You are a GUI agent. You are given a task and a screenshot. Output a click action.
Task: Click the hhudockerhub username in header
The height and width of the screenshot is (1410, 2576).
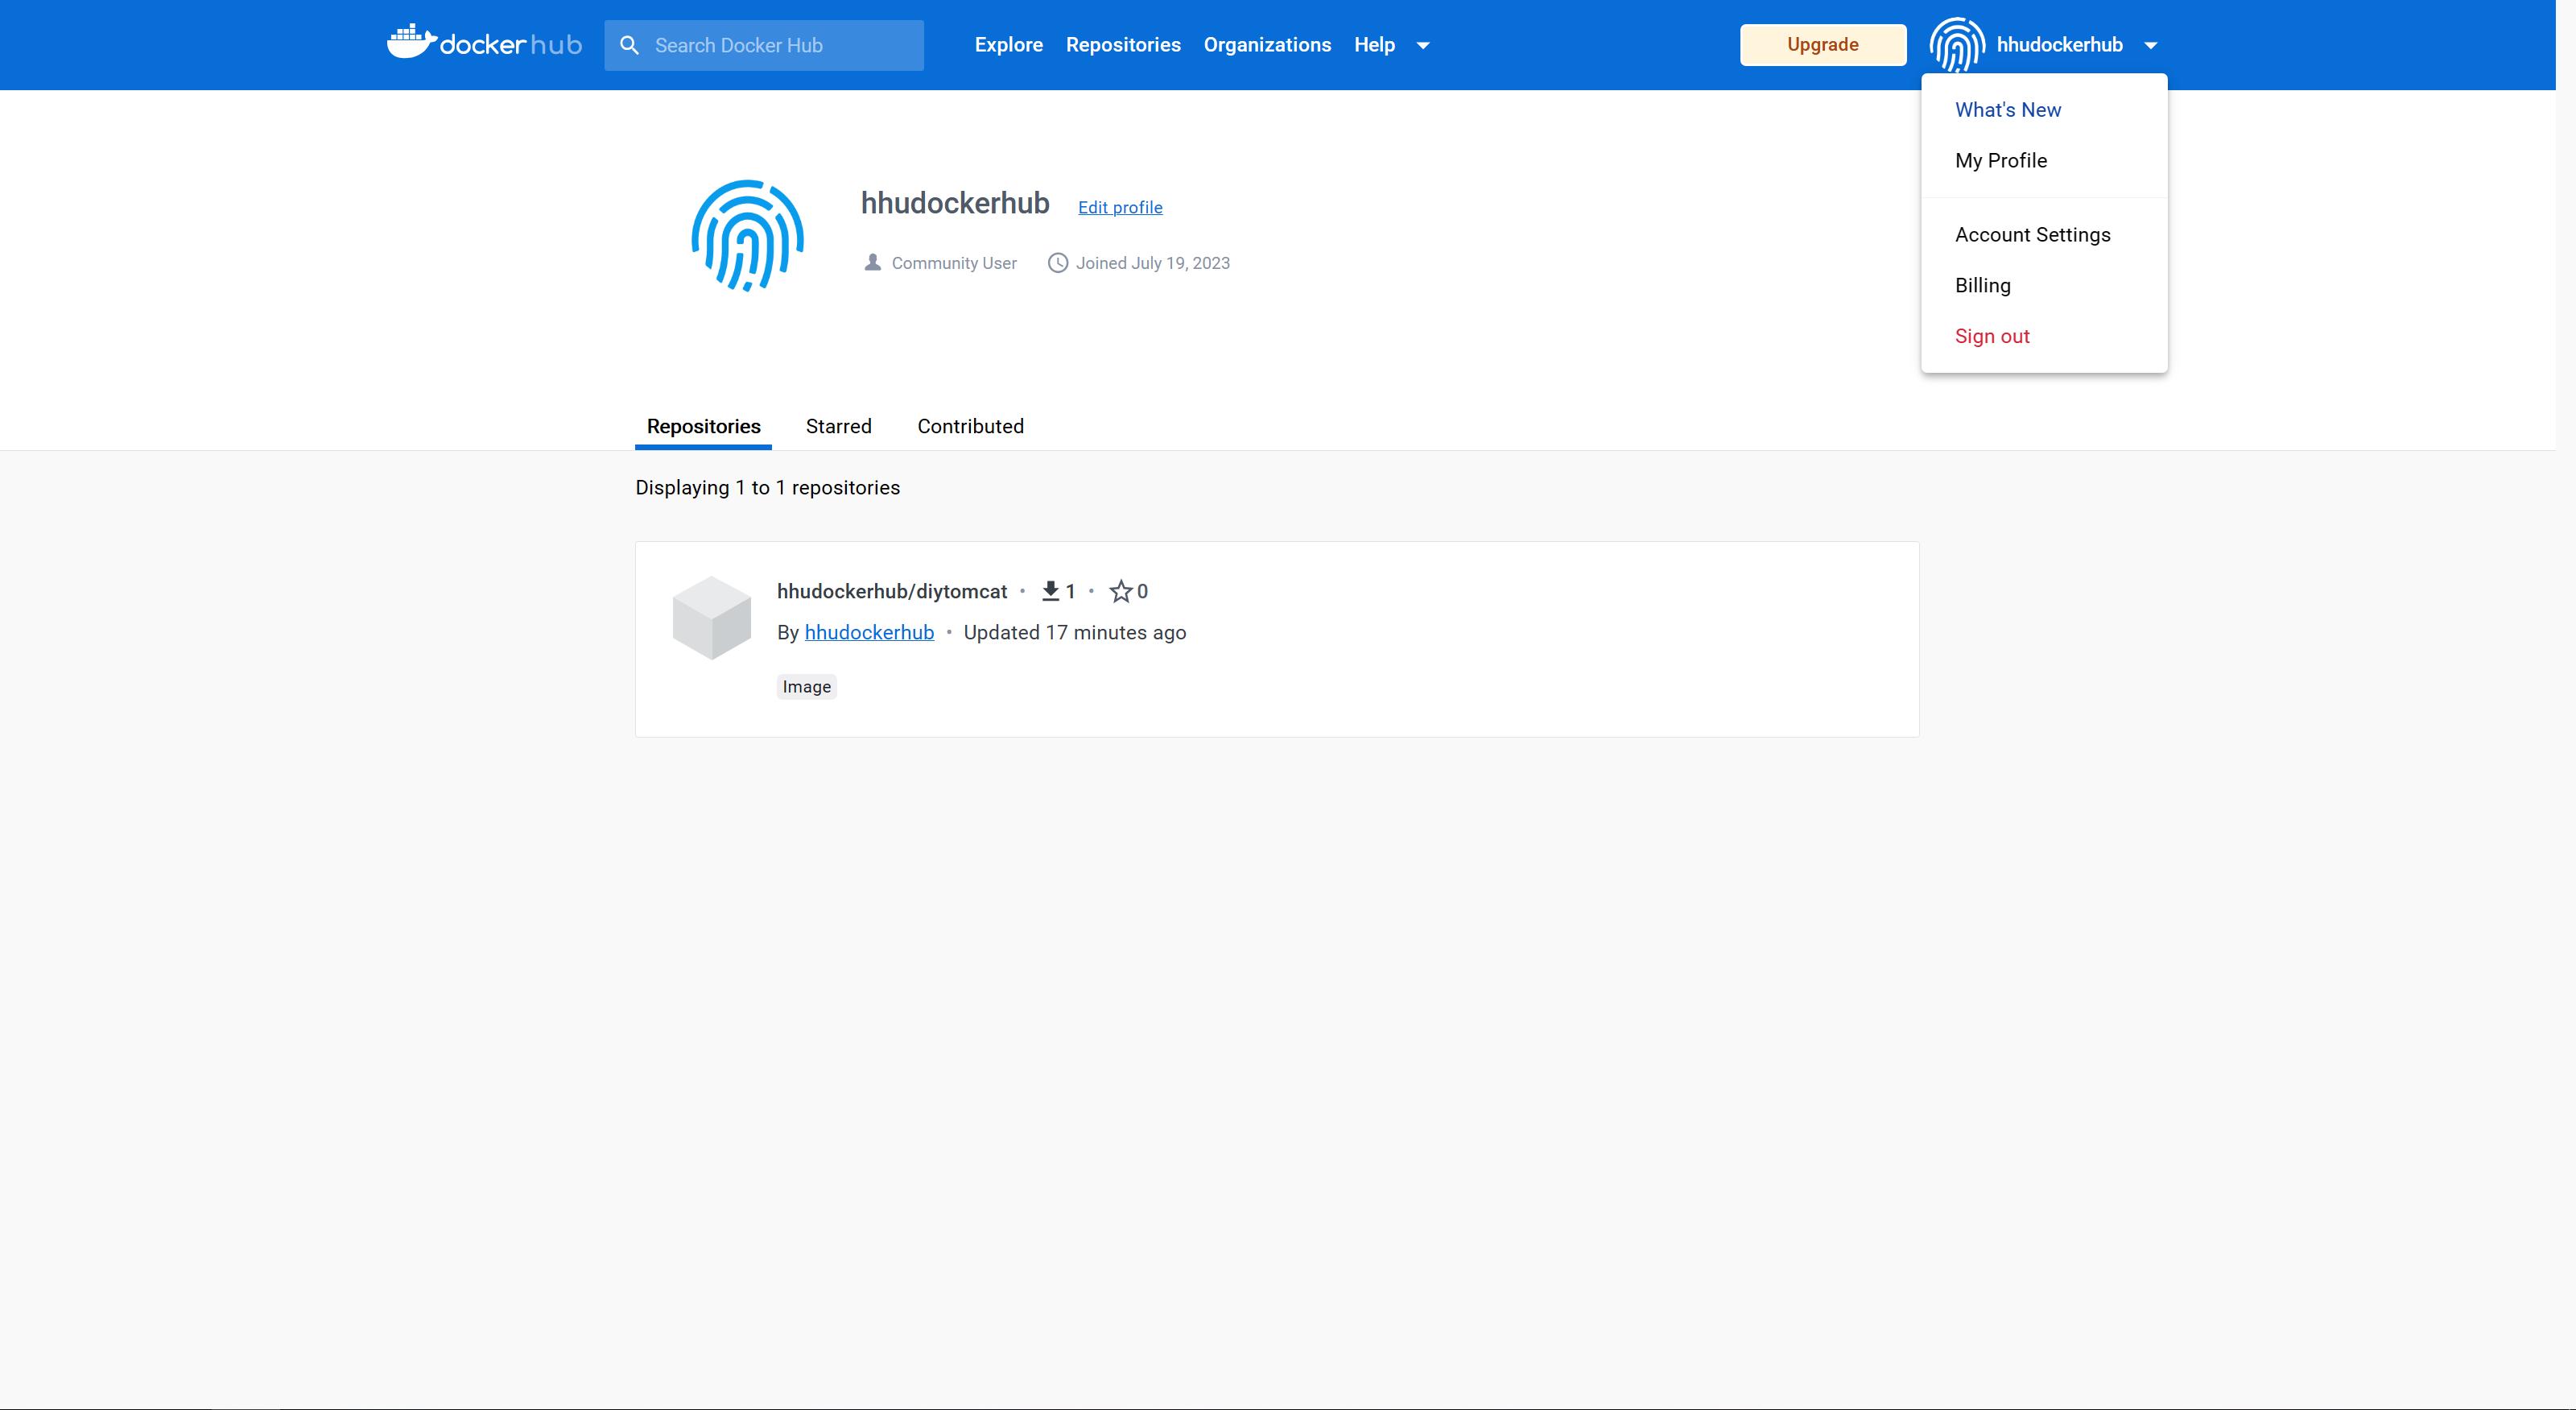(x=2059, y=45)
